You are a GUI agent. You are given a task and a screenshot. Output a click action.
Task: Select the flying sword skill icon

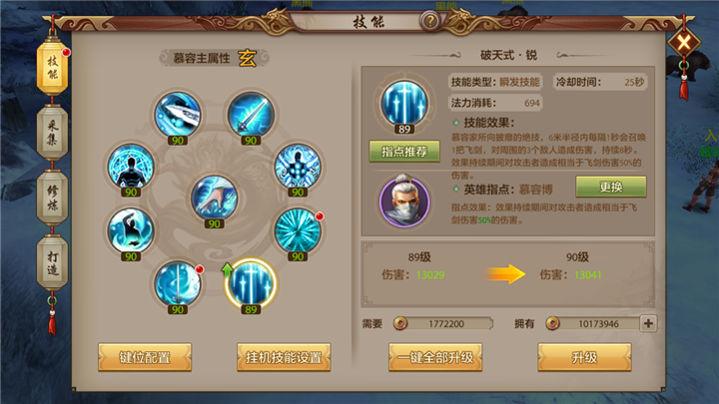(x=178, y=115)
